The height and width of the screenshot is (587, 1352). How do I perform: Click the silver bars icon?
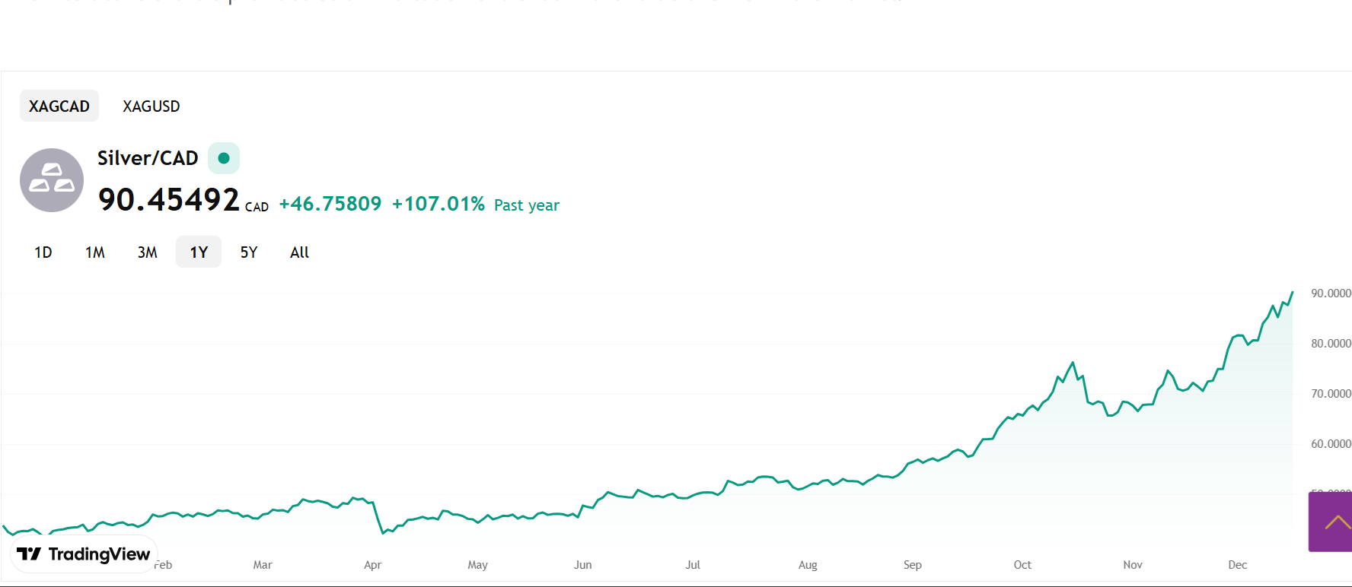[52, 180]
